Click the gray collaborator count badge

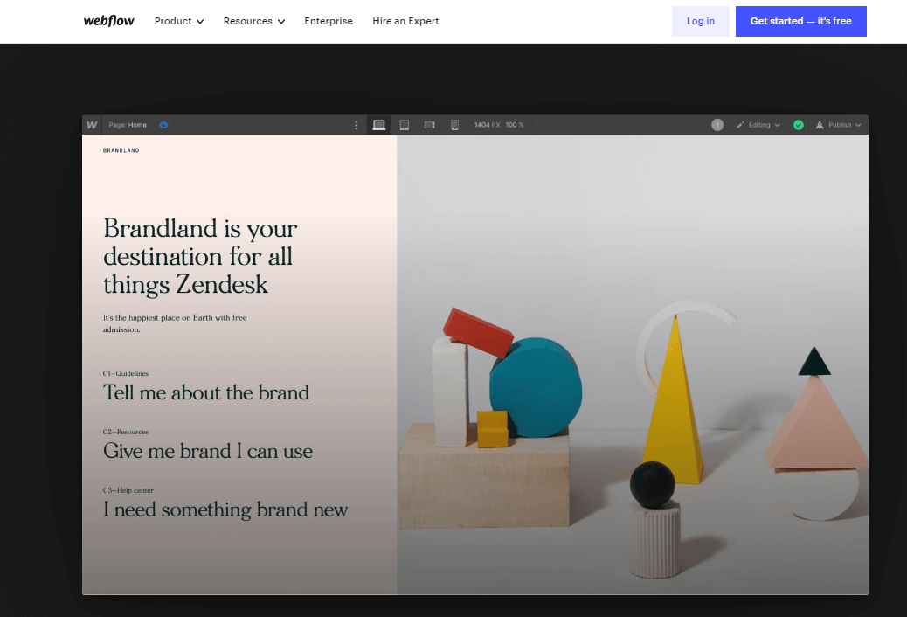717,125
